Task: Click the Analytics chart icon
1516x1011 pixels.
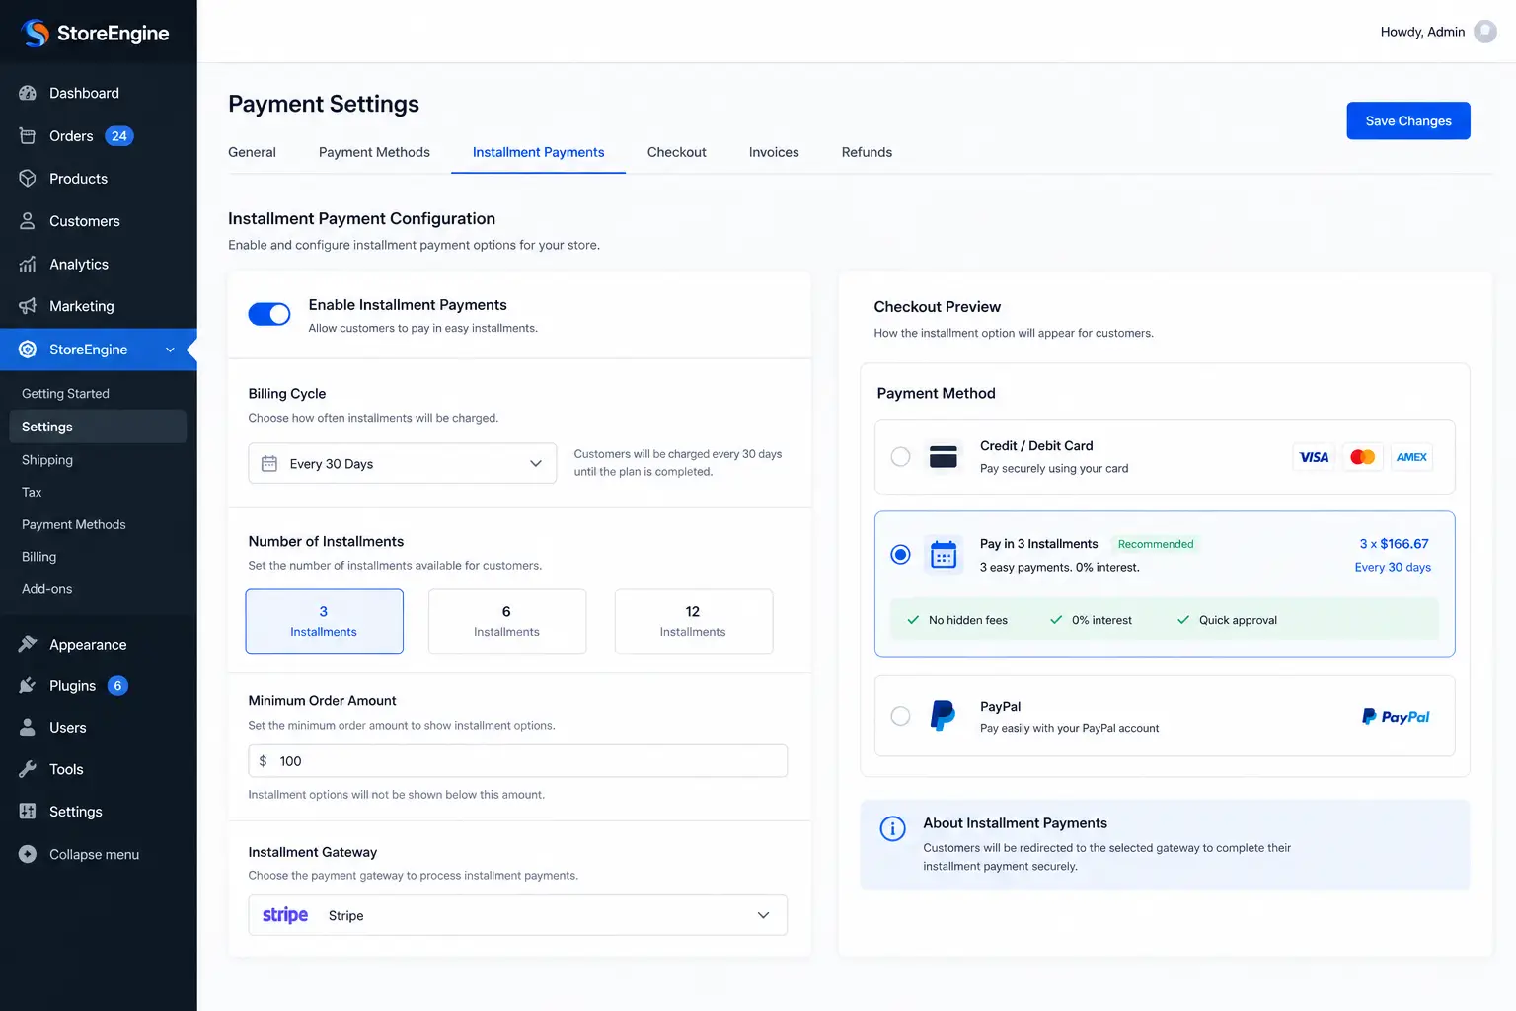Action: [x=28, y=264]
